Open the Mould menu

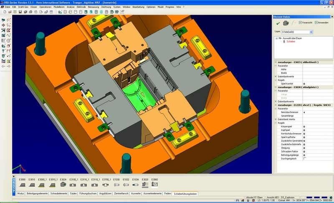[160, 7]
